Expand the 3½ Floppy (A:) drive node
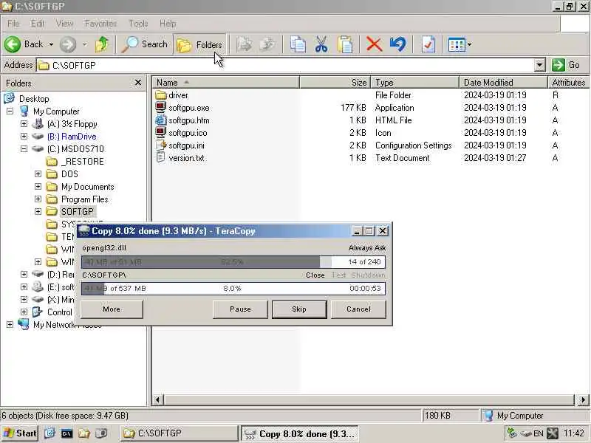The image size is (591, 443). [x=24, y=123]
